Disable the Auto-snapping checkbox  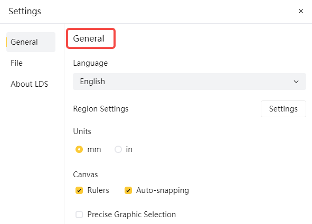point(128,190)
